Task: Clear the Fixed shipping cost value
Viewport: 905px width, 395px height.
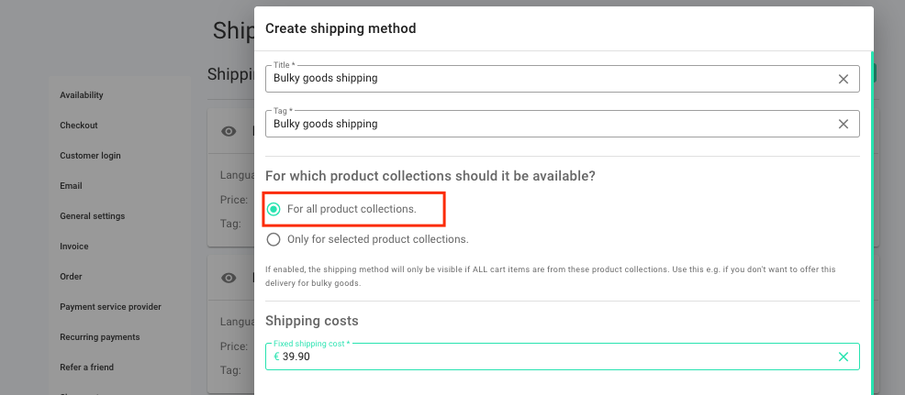Action: pos(844,357)
